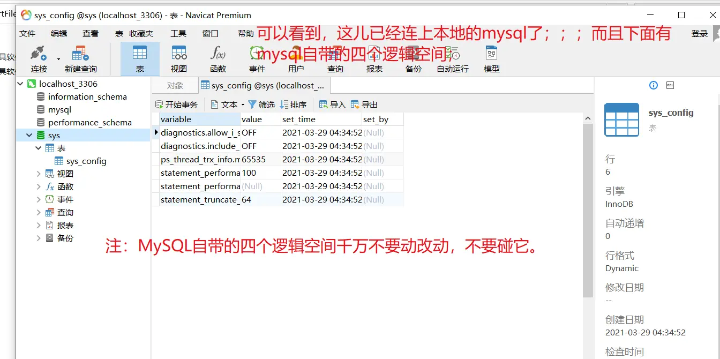Click the User (用户) toolbar label
The height and width of the screenshot is (359, 720).
tap(296, 69)
